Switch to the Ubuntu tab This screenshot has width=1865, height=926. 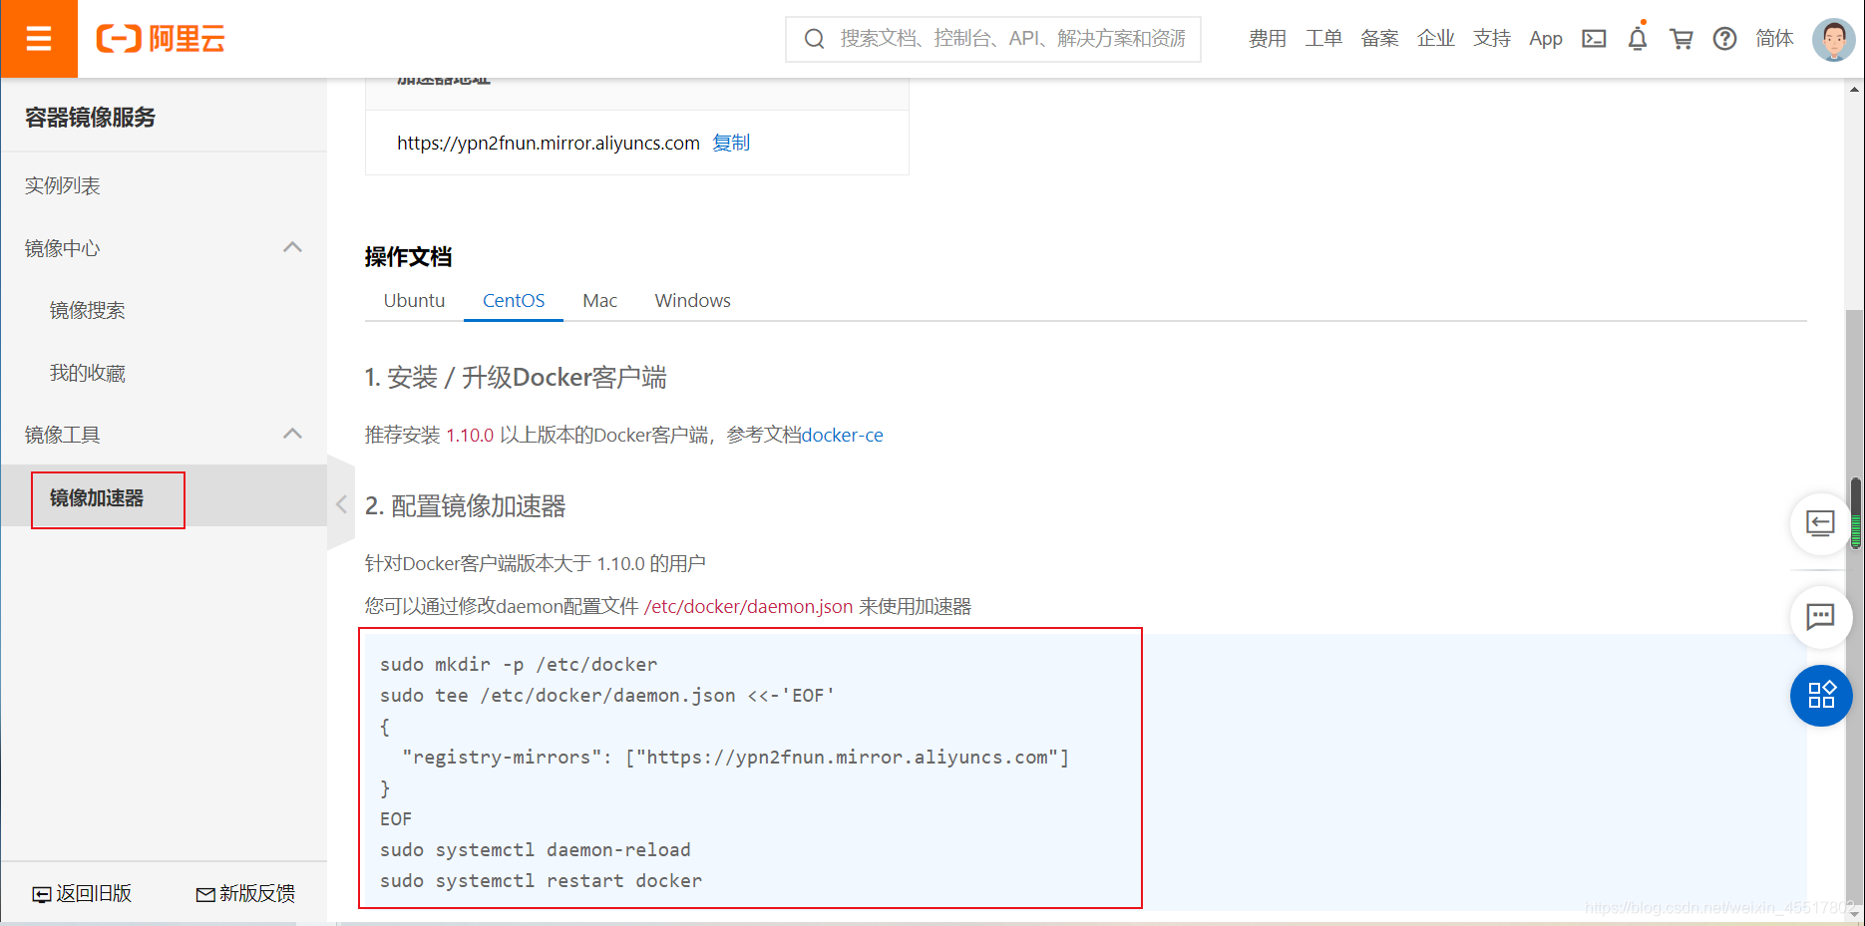pos(414,300)
